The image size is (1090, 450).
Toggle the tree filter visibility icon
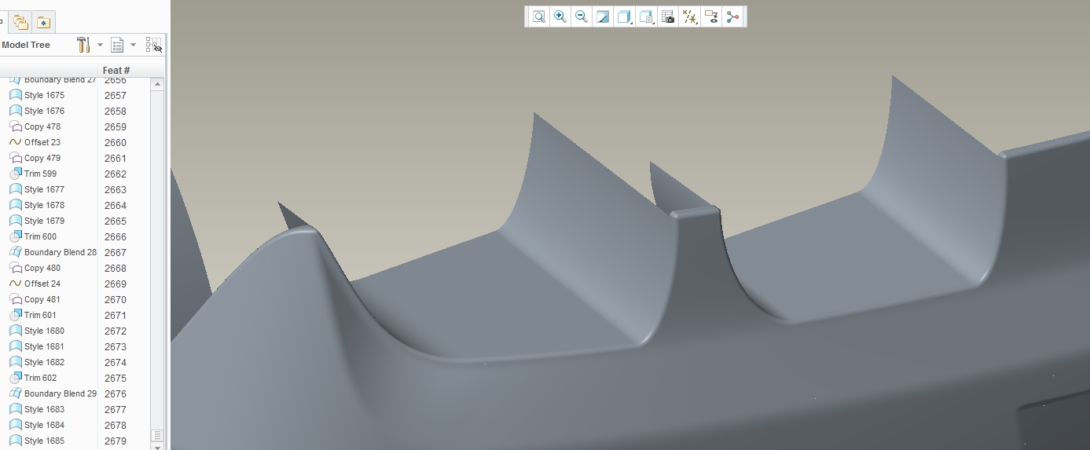(154, 45)
